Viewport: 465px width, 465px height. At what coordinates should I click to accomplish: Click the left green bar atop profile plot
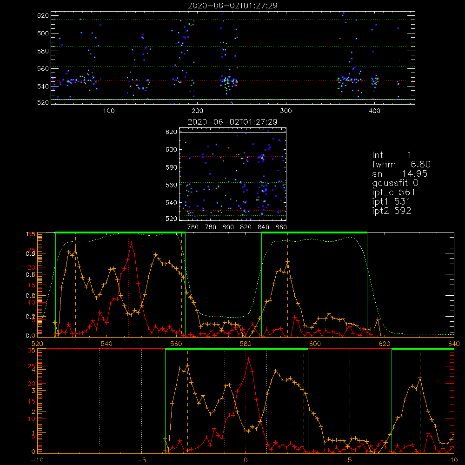pyautogui.click(x=120, y=232)
